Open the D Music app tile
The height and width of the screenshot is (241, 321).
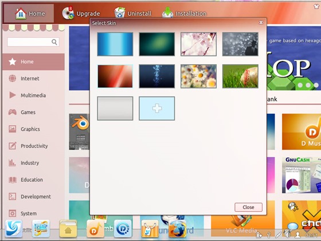302,132
